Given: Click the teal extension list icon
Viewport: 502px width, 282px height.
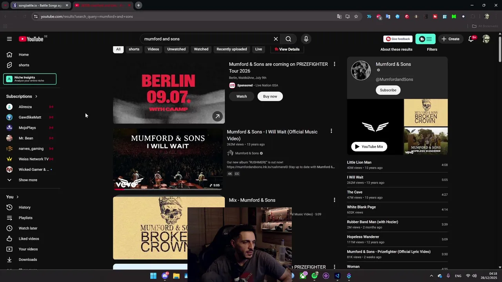Looking at the screenshot, I should [426, 39].
